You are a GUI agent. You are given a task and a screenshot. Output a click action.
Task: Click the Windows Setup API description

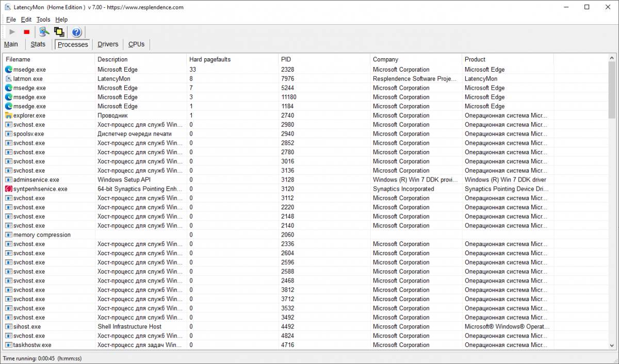pos(124,179)
